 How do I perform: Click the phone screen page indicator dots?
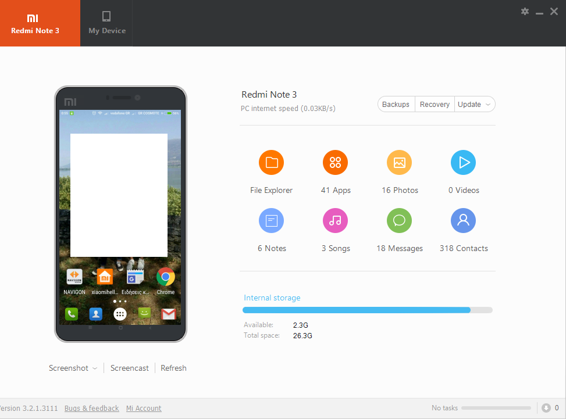120,302
